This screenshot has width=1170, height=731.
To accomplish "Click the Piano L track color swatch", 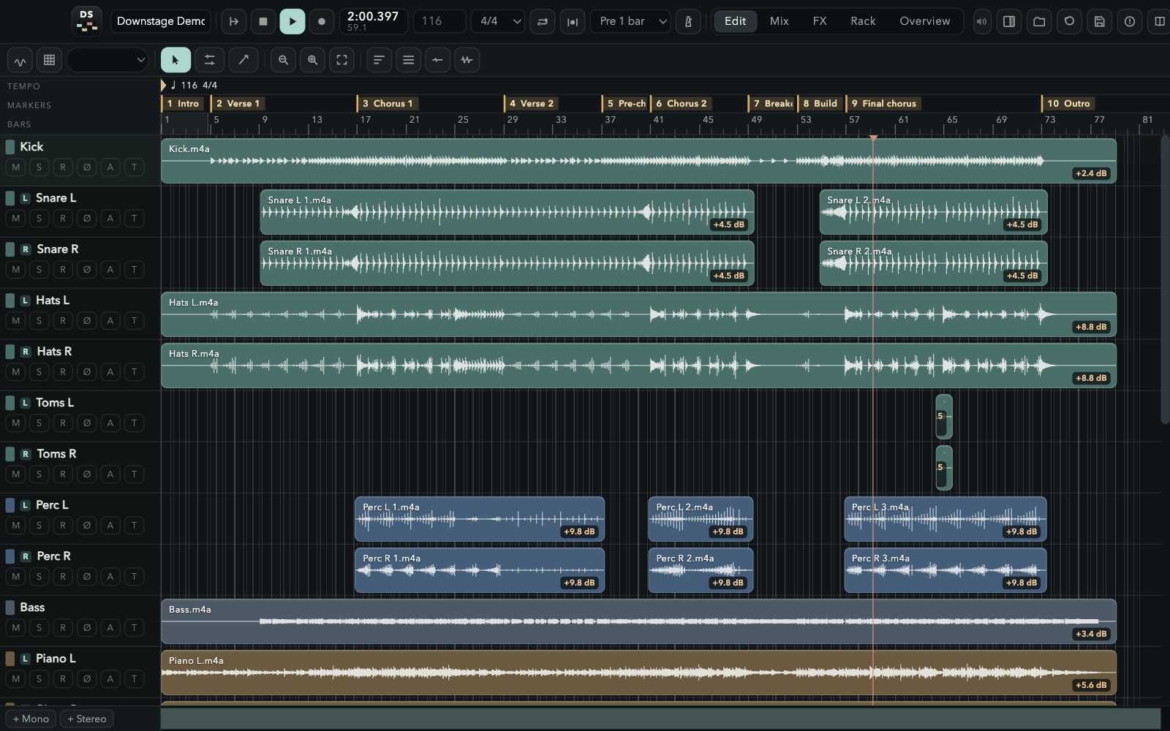I will [10, 659].
